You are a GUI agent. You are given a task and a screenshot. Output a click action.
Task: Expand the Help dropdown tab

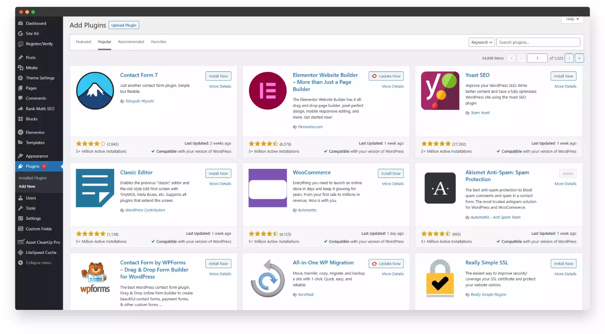pos(572,19)
